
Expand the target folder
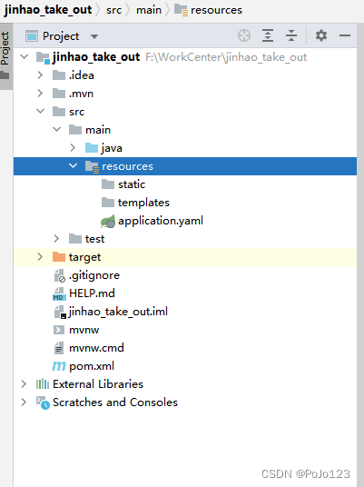click(x=40, y=257)
